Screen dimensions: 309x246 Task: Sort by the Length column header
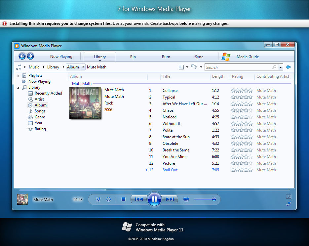(220, 76)
